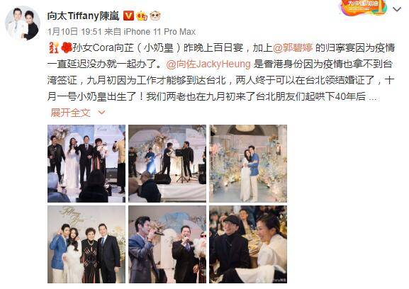This screenshot has width=409, height=289.
Task: Open the post options chevron menu
Action: click(x=397, y=10)
